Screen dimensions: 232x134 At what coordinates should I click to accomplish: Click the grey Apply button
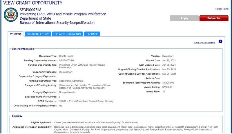click(184, 18)
